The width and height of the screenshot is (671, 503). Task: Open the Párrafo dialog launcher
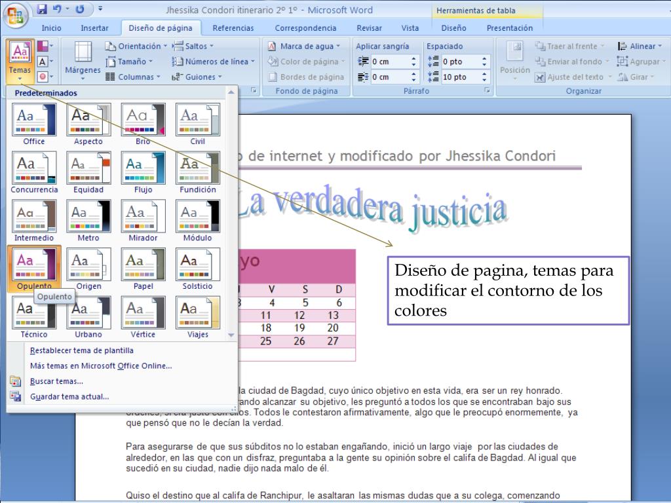coord(488,90)
